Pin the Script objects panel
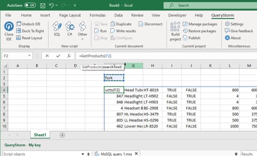 (x=88, y=154)
